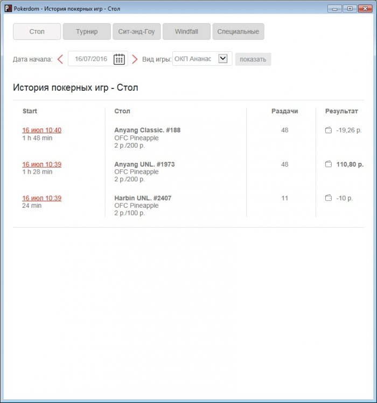Image resolution: width=377 pixels, height=403 pixels.
Task: Click wallet icon beside 110,80 р. result
Action: pos(329,164)
